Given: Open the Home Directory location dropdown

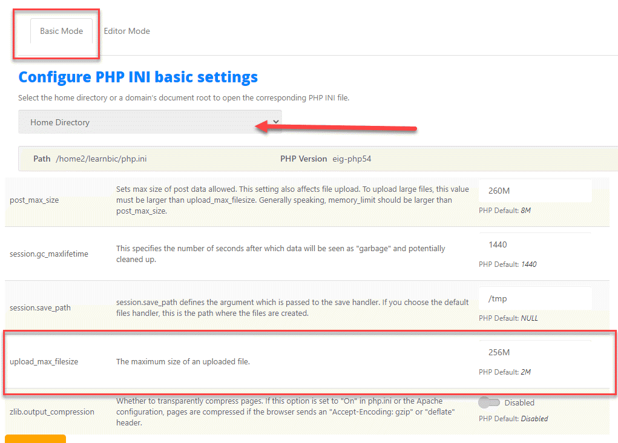Looking at the screenshot, I should pyautogui.click(x=150, y=122).
